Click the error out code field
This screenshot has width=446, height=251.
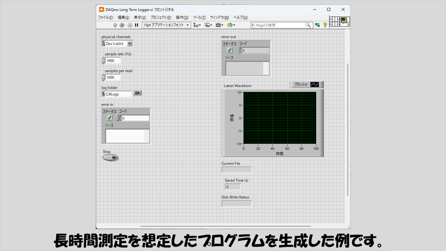(255, 50)
